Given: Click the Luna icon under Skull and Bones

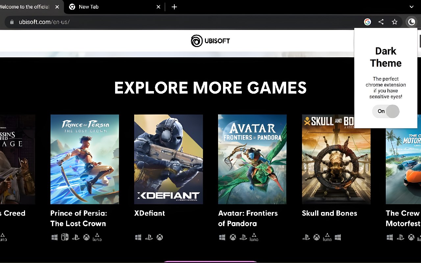Looking at the screenshot, I should pos(327,237).
